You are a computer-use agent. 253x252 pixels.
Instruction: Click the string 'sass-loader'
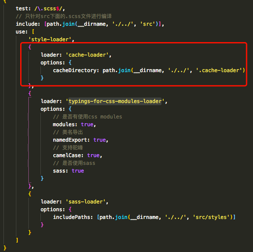coord(85,202)
